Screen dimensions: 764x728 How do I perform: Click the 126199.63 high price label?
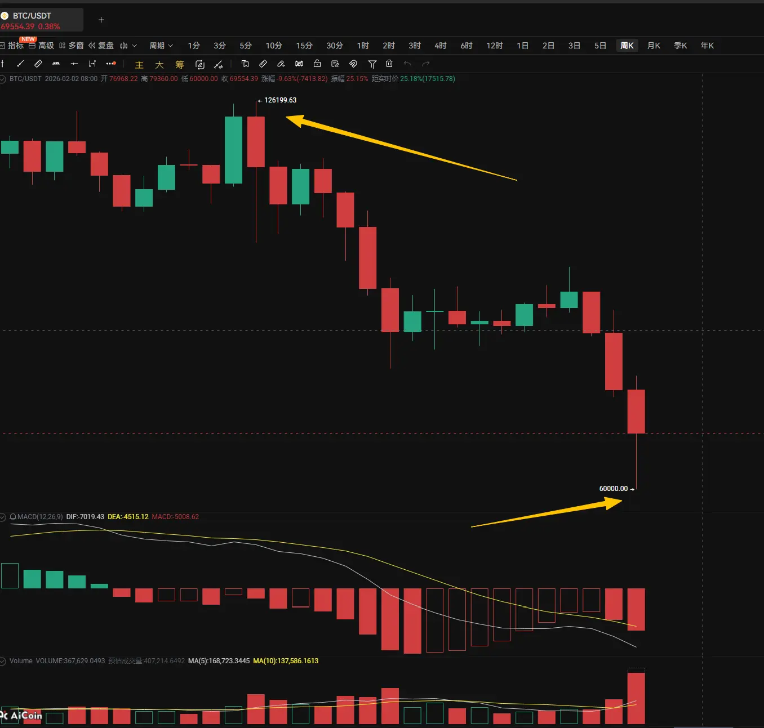click(x=280, y=100)
